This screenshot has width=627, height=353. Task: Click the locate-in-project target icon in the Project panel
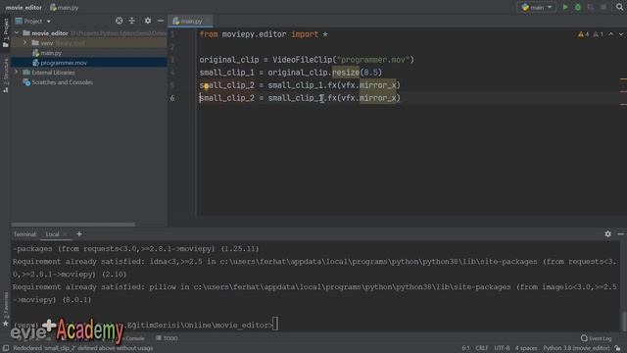[119, 21]
